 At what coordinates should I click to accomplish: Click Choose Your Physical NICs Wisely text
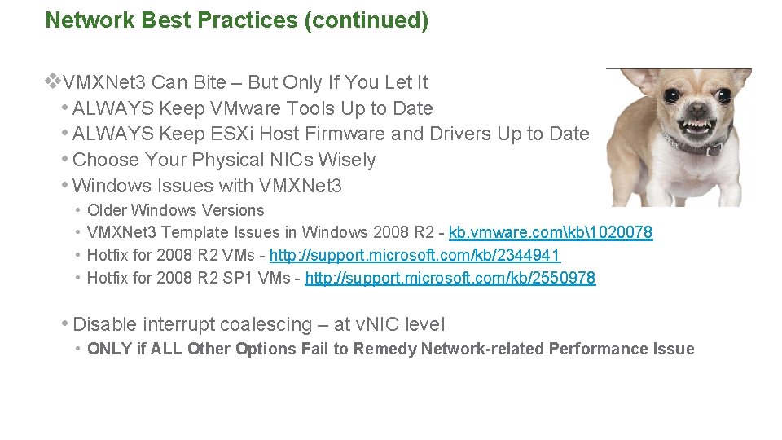[x=224, y=160]
